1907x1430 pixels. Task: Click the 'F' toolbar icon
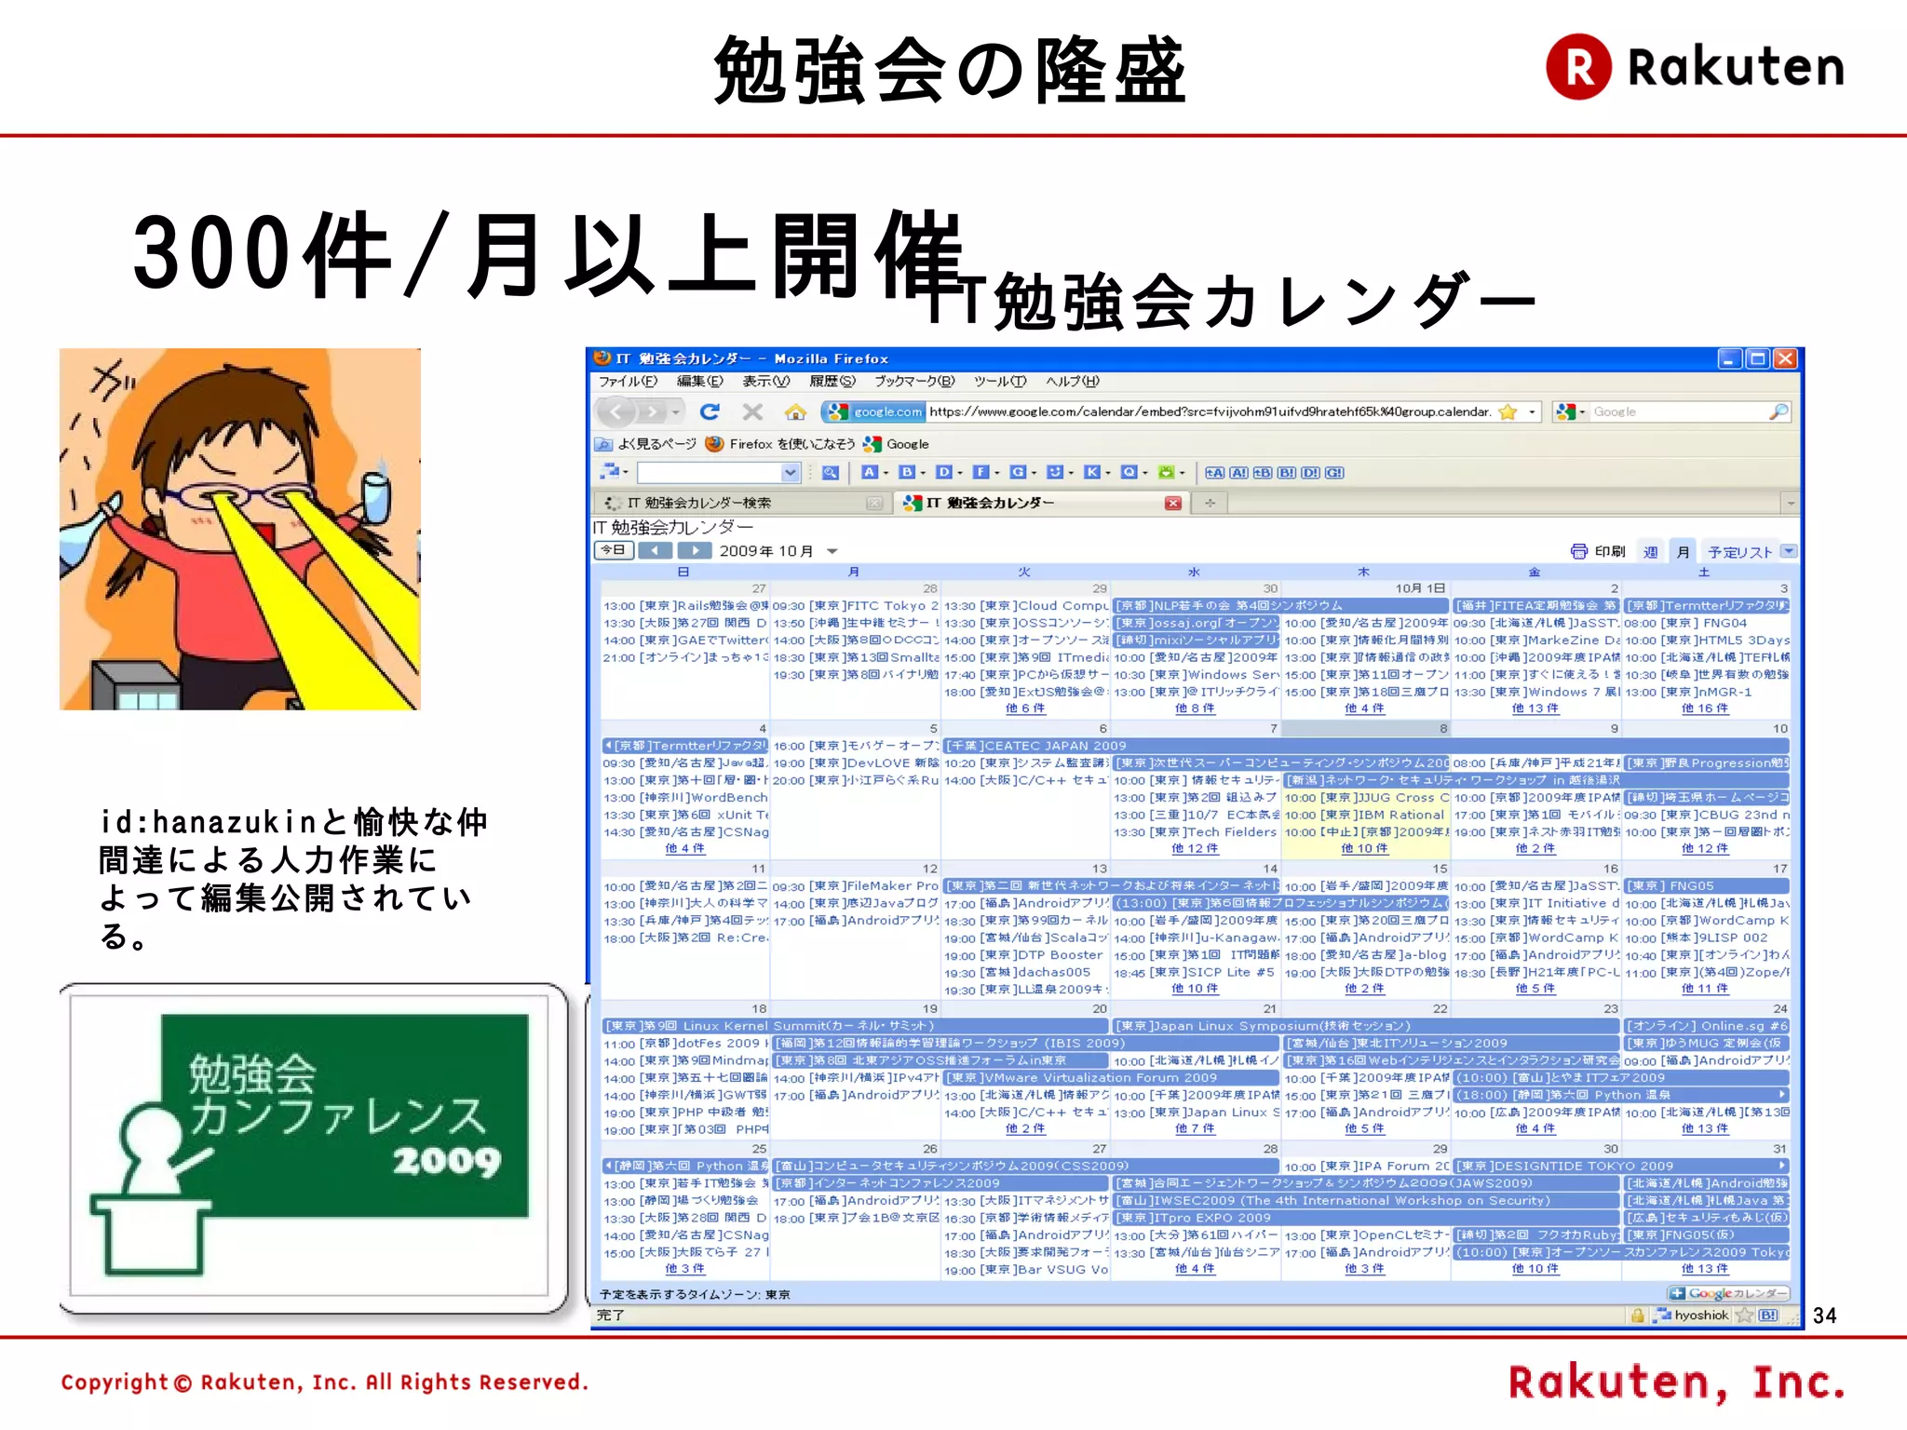pos(981,472)
